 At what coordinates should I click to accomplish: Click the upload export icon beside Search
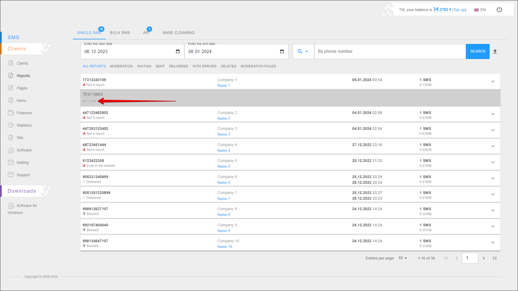(x=495, y=51)
